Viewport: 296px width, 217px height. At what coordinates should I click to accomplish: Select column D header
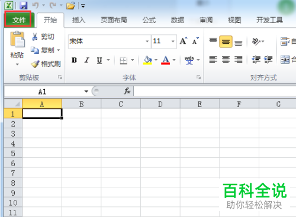tap(160, 104)
